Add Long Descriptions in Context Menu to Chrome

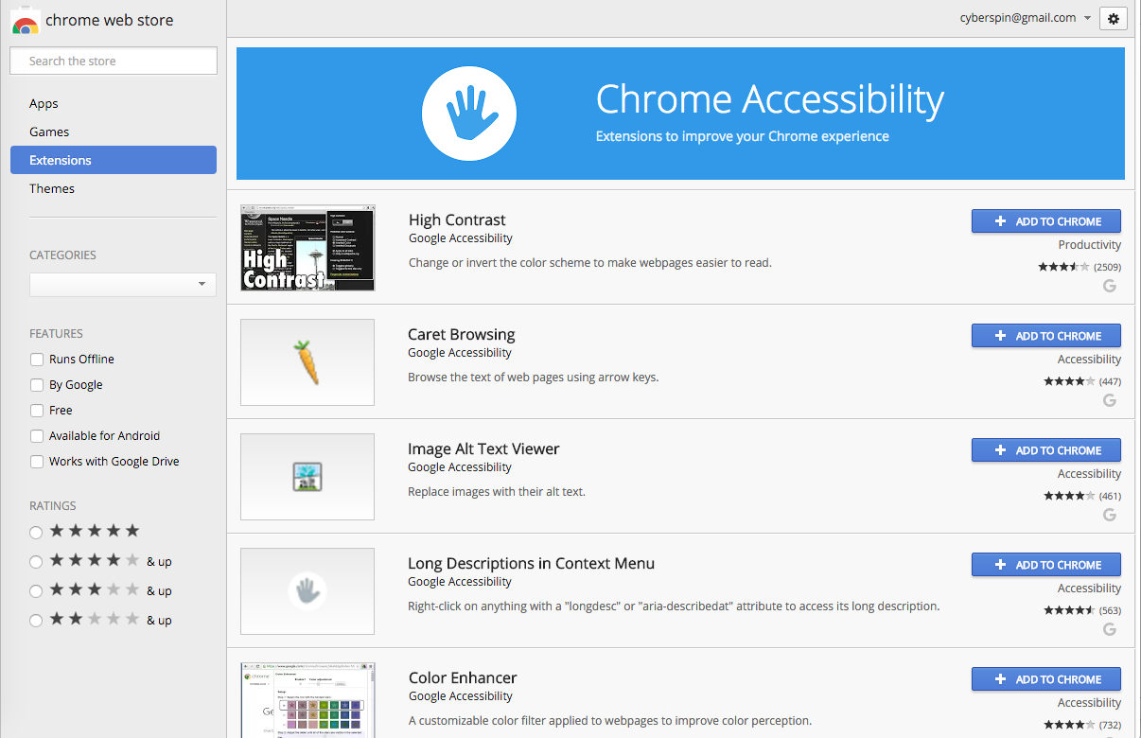point(1046,565)
